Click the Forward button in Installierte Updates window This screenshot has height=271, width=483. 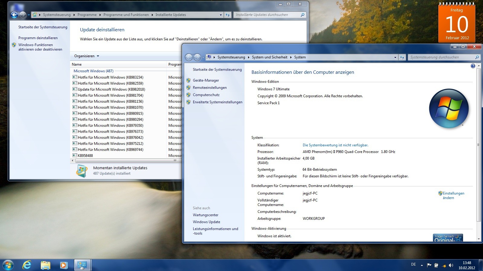coord(23,15)
